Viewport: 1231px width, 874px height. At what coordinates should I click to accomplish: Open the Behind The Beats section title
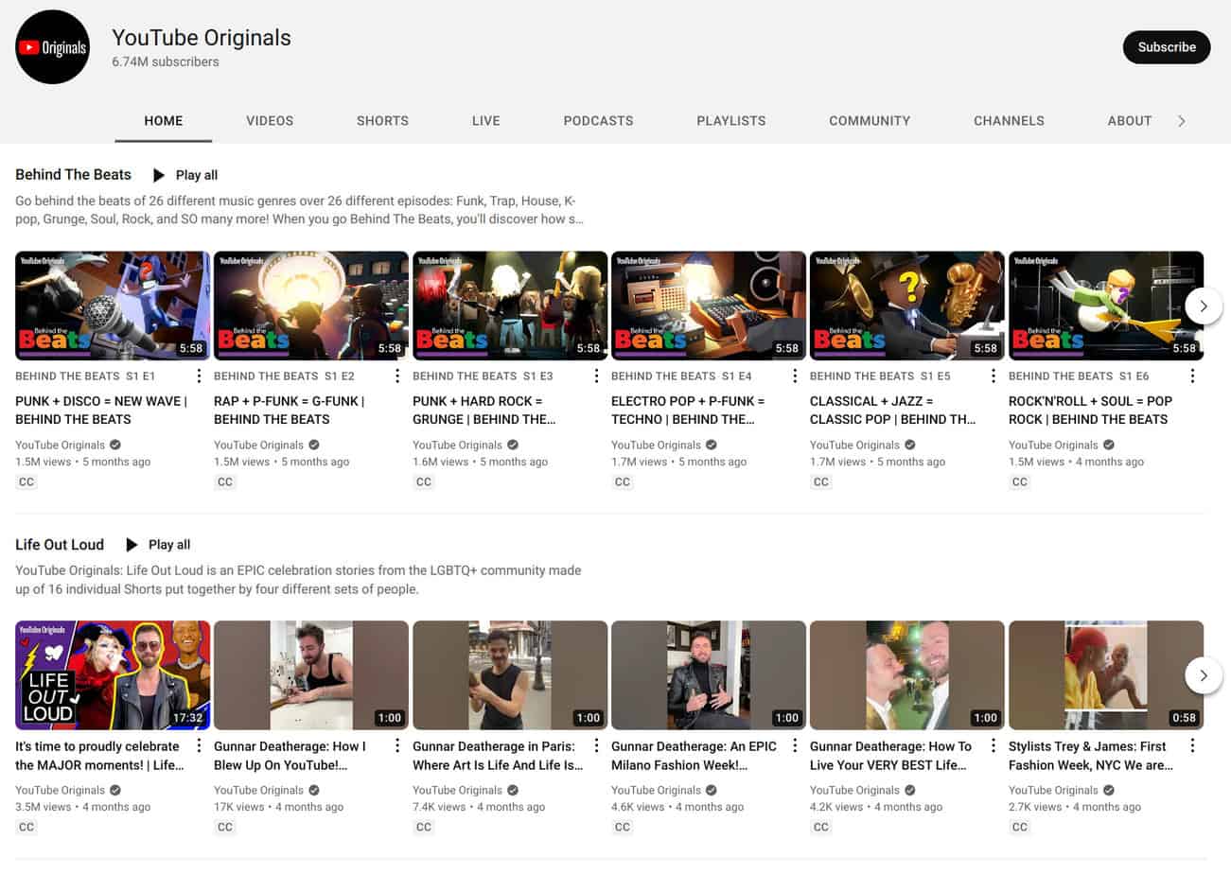click(73, 175)
